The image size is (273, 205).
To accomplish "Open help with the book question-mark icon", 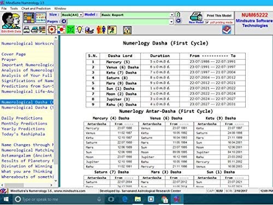I will [227, 30].
